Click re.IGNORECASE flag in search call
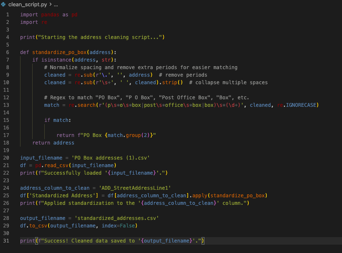This screenshot has width=342, height=253. pyautogui.click(x=297, y=105)
